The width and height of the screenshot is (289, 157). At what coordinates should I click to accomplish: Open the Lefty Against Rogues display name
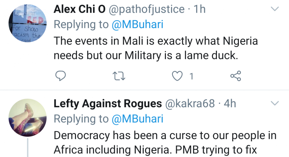[108, 103]
